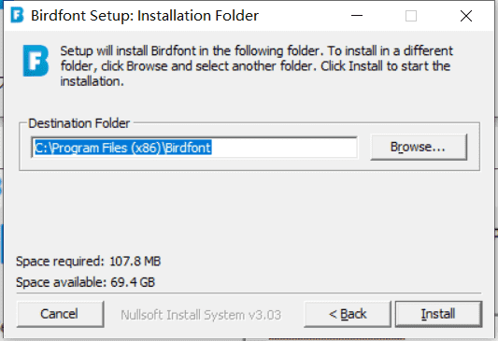Click the small Birdfont icon in title bar
Screen dimensions: 498x341
click(x=17, y=15)
